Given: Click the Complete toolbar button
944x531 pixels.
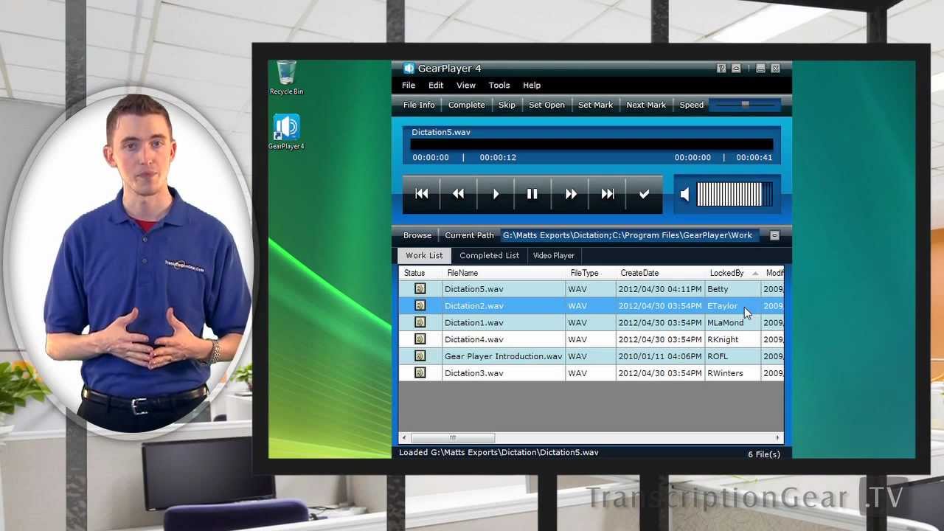Looking at the screenshot, I should point(467,105).
